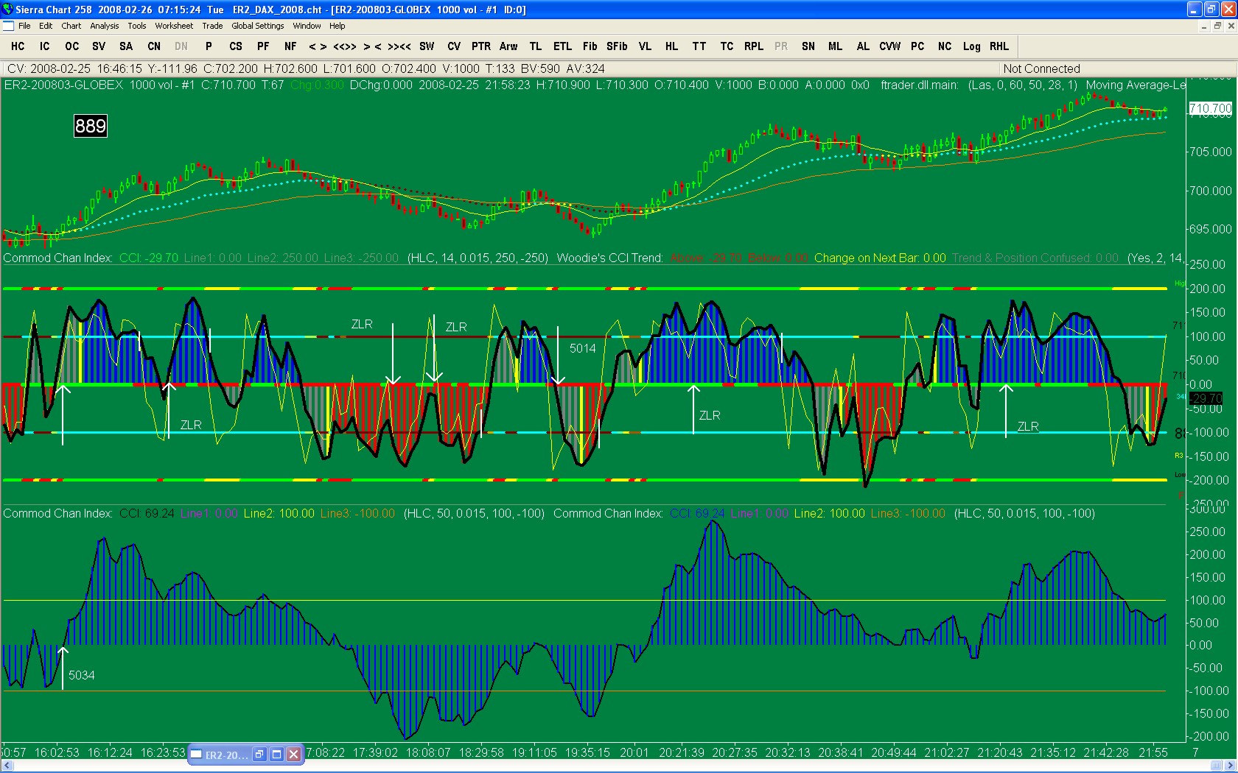Image resolution: width=1238 pixels, height=773 pixels.
Task: Select the ETL extended trend line tool
Action: [562, 46]
